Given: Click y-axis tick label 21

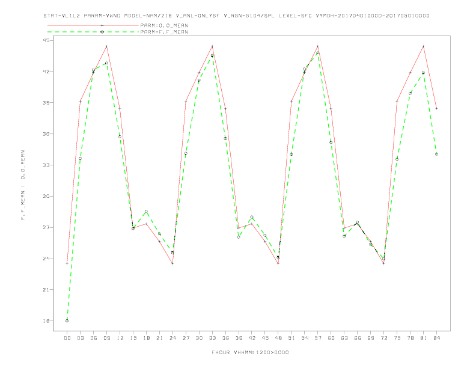Looking at the screenshot, I should pos(46,290).
